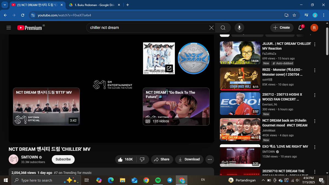Screen dimensions: 329x185
Task: Open SMTOWN channel avatar
Action: (x=13, y=159)
